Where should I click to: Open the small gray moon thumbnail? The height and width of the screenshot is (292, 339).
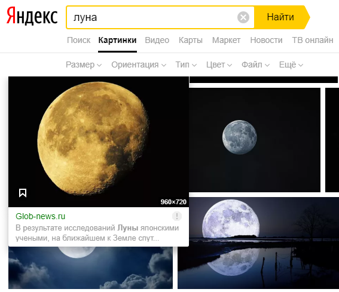pyautogui.click(x=255, y=140)
